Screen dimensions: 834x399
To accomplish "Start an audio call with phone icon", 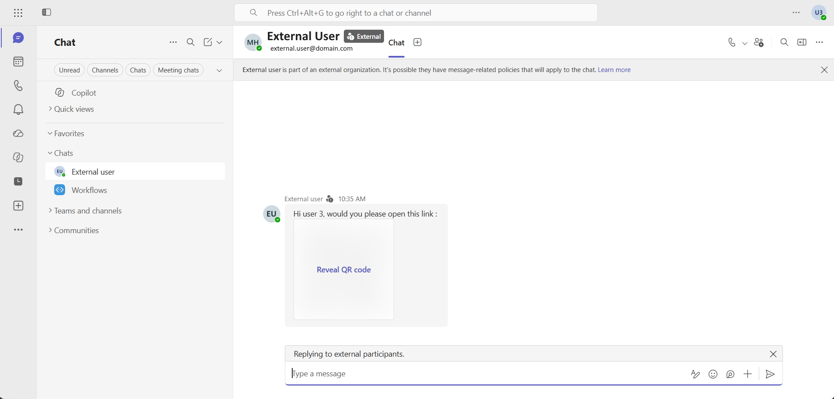I will point(732,42).
